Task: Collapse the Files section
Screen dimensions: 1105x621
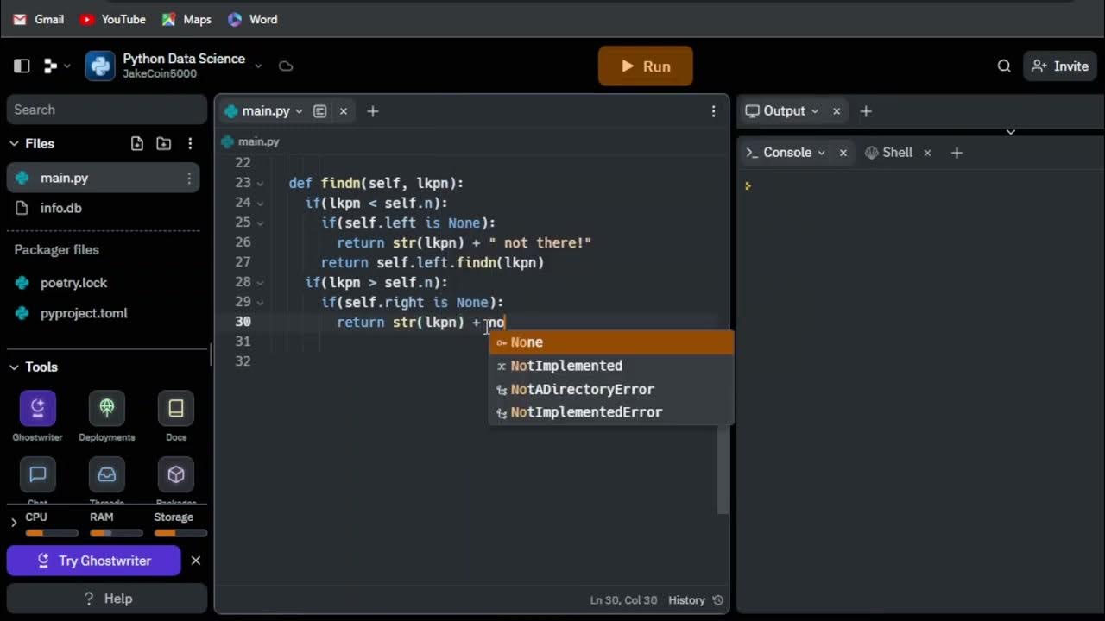Action: click(14, 143)
